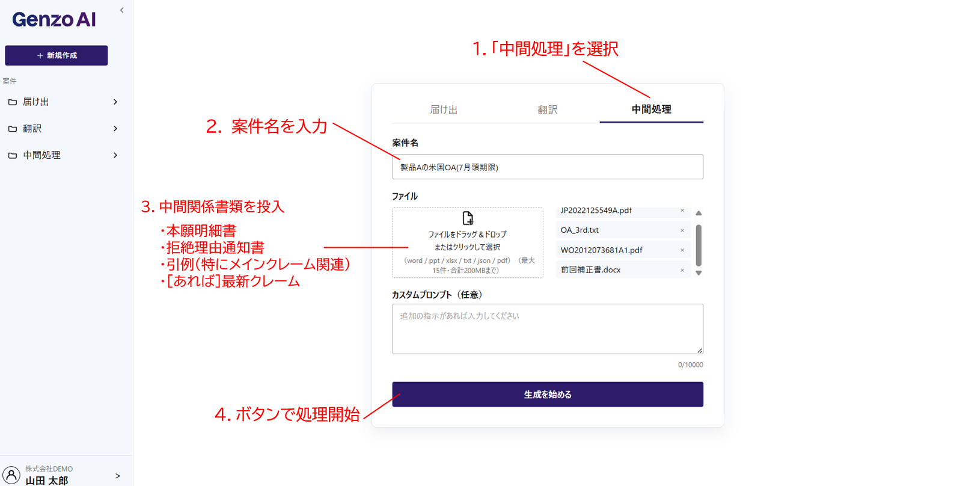This screenshot has width=957, height=486.
Task: Click the 株式会社DEMO company label
Action: pyautogui.click(x=49, y=469)
